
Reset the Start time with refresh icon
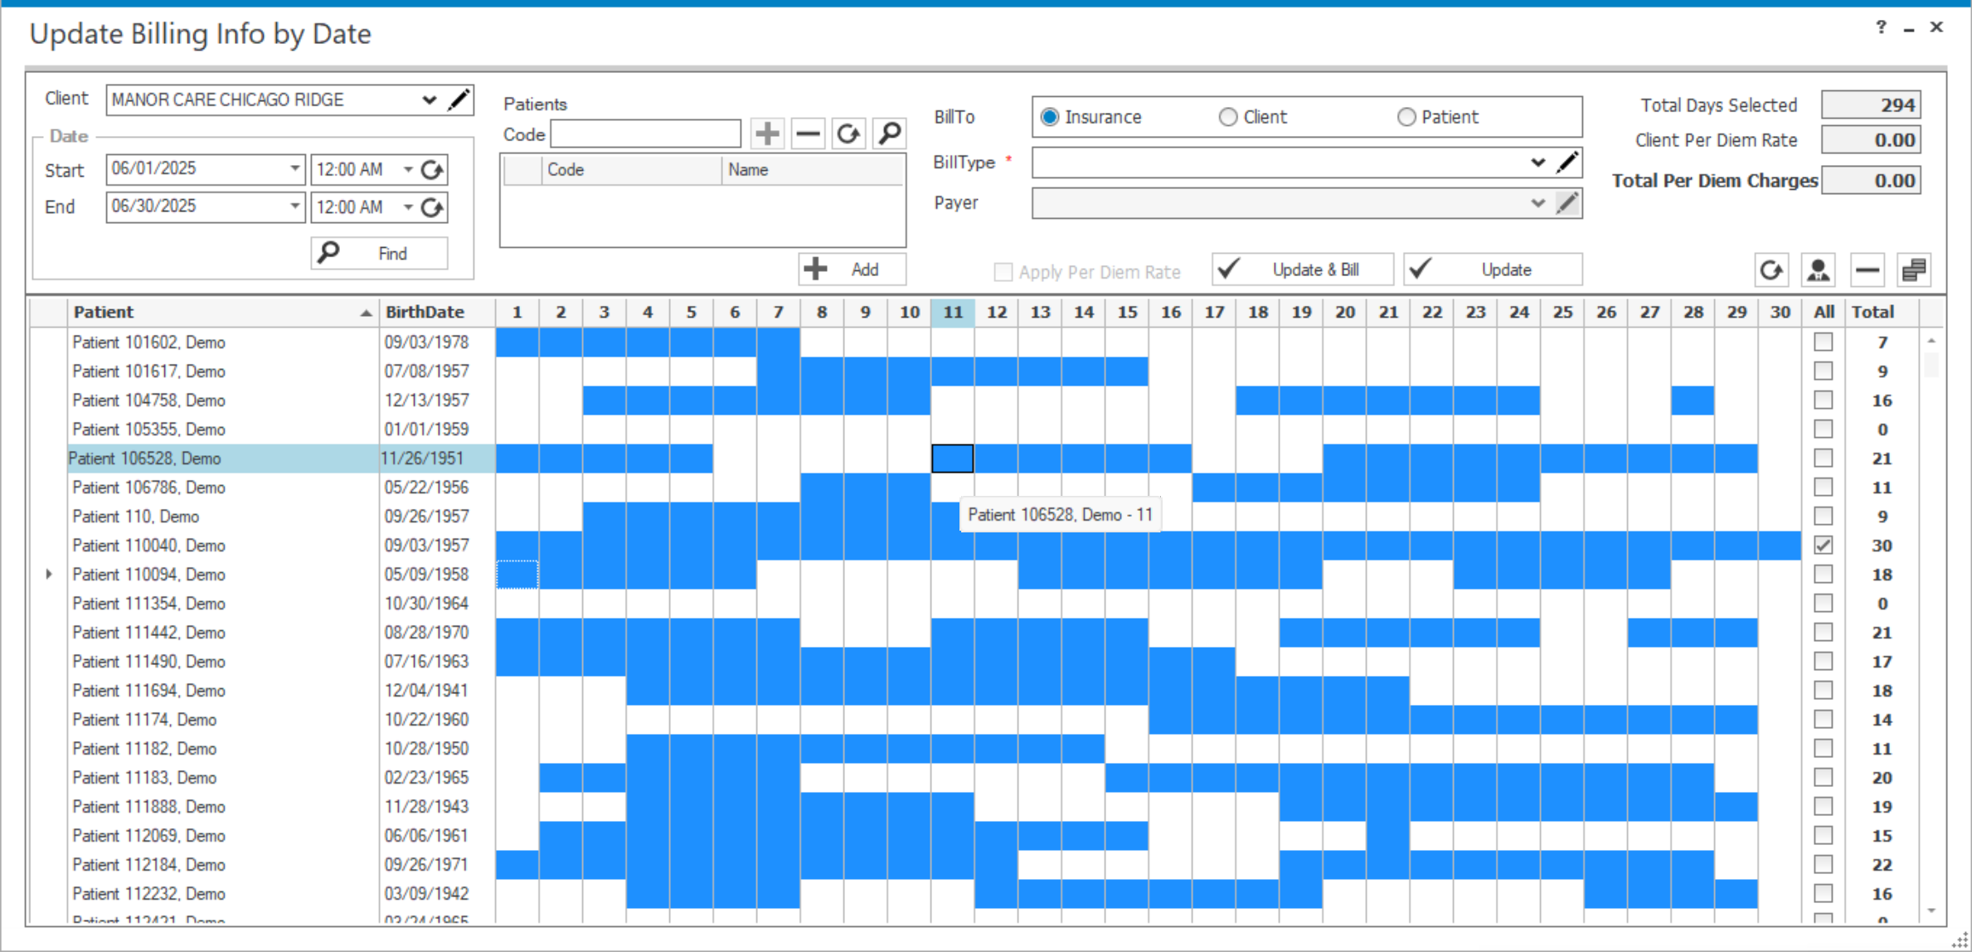pos(432,170)
